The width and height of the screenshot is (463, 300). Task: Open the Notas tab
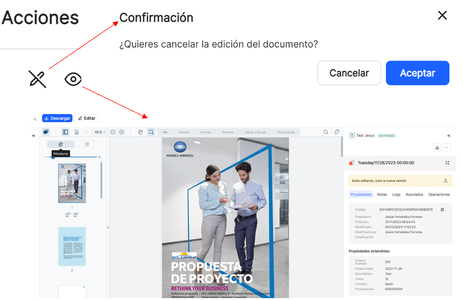pyautogui.click(x=382, y=195)
